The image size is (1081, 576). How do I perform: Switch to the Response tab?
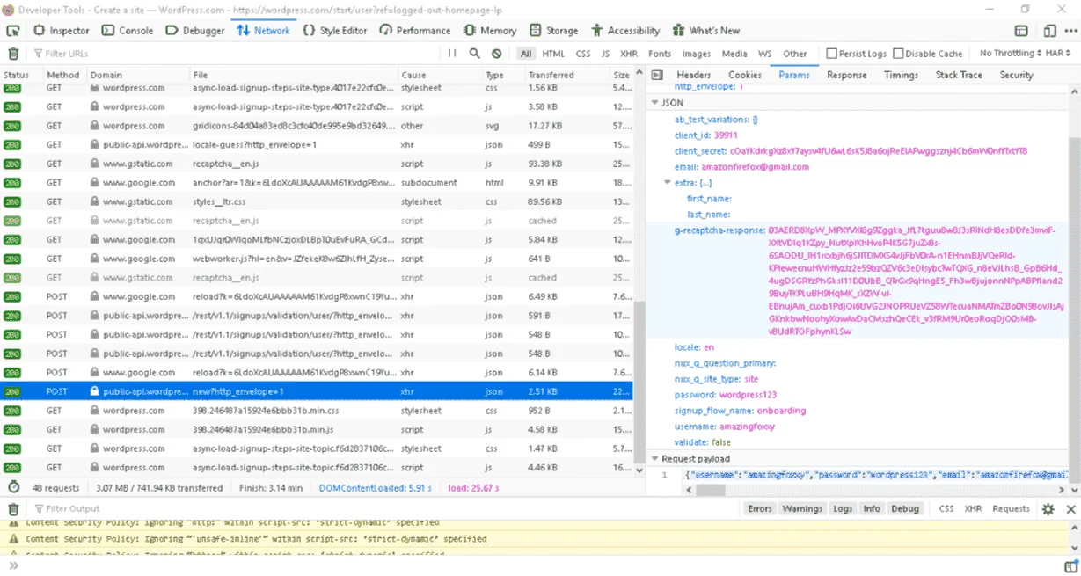[x=846, y=75]
